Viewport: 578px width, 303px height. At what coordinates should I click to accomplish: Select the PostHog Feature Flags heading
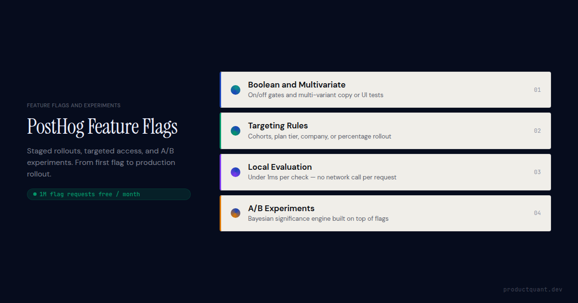point(102,126)
